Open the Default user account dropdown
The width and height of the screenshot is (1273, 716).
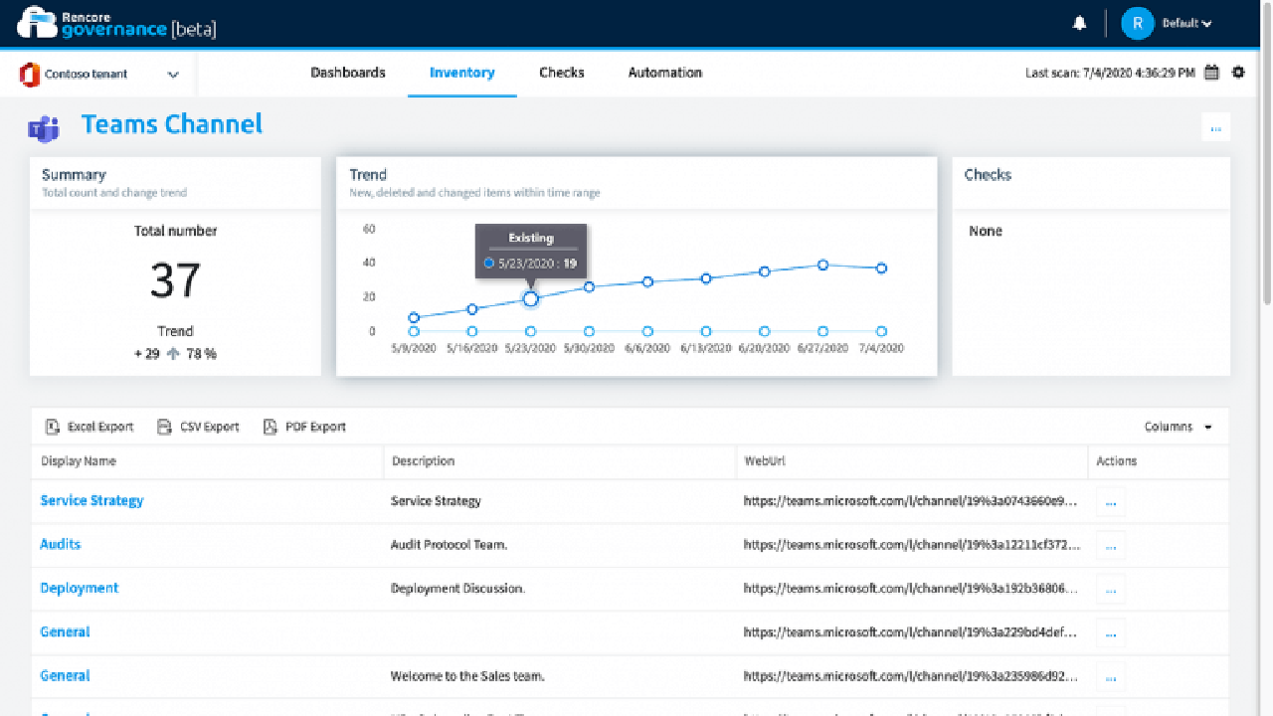tap(1187, 24)
